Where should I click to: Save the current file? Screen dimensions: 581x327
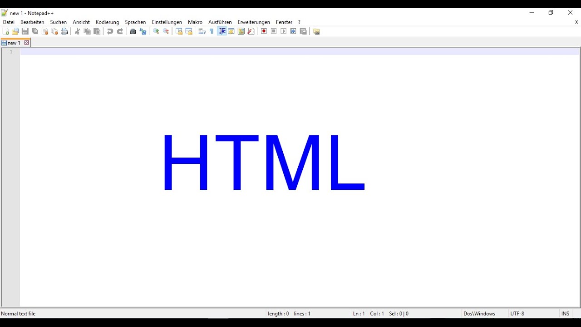coord(25,31)
